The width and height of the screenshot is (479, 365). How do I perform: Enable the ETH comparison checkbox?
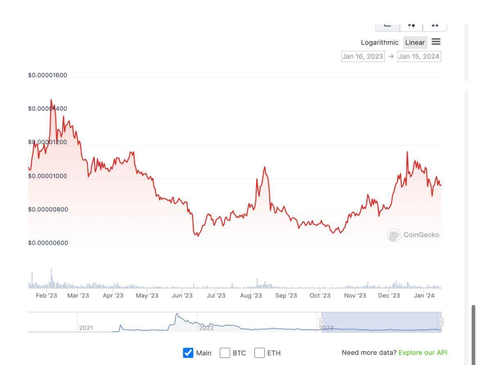[260, 353]
